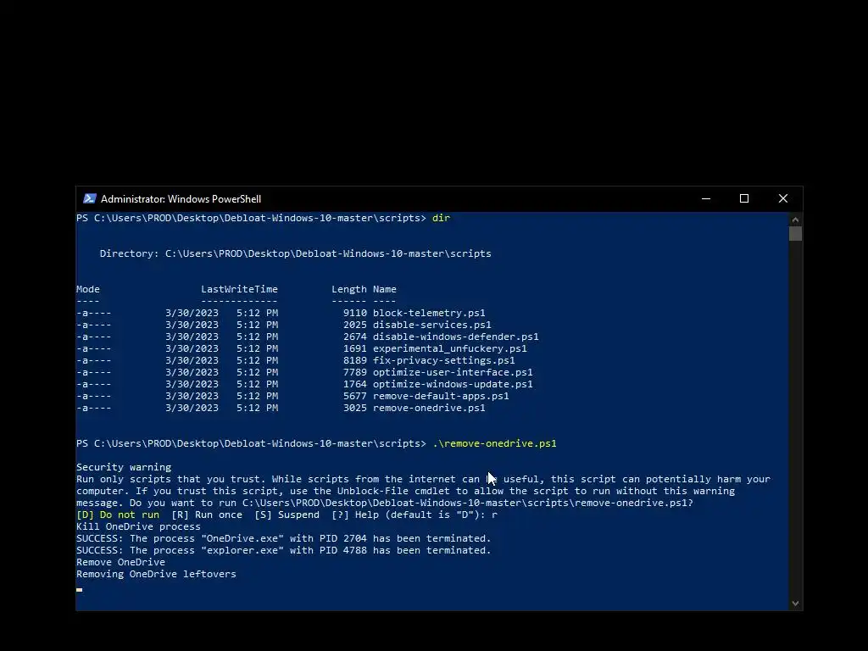Click the blinking cursor at the bottom
Screen dimensions: 868x651
point(80,590)
